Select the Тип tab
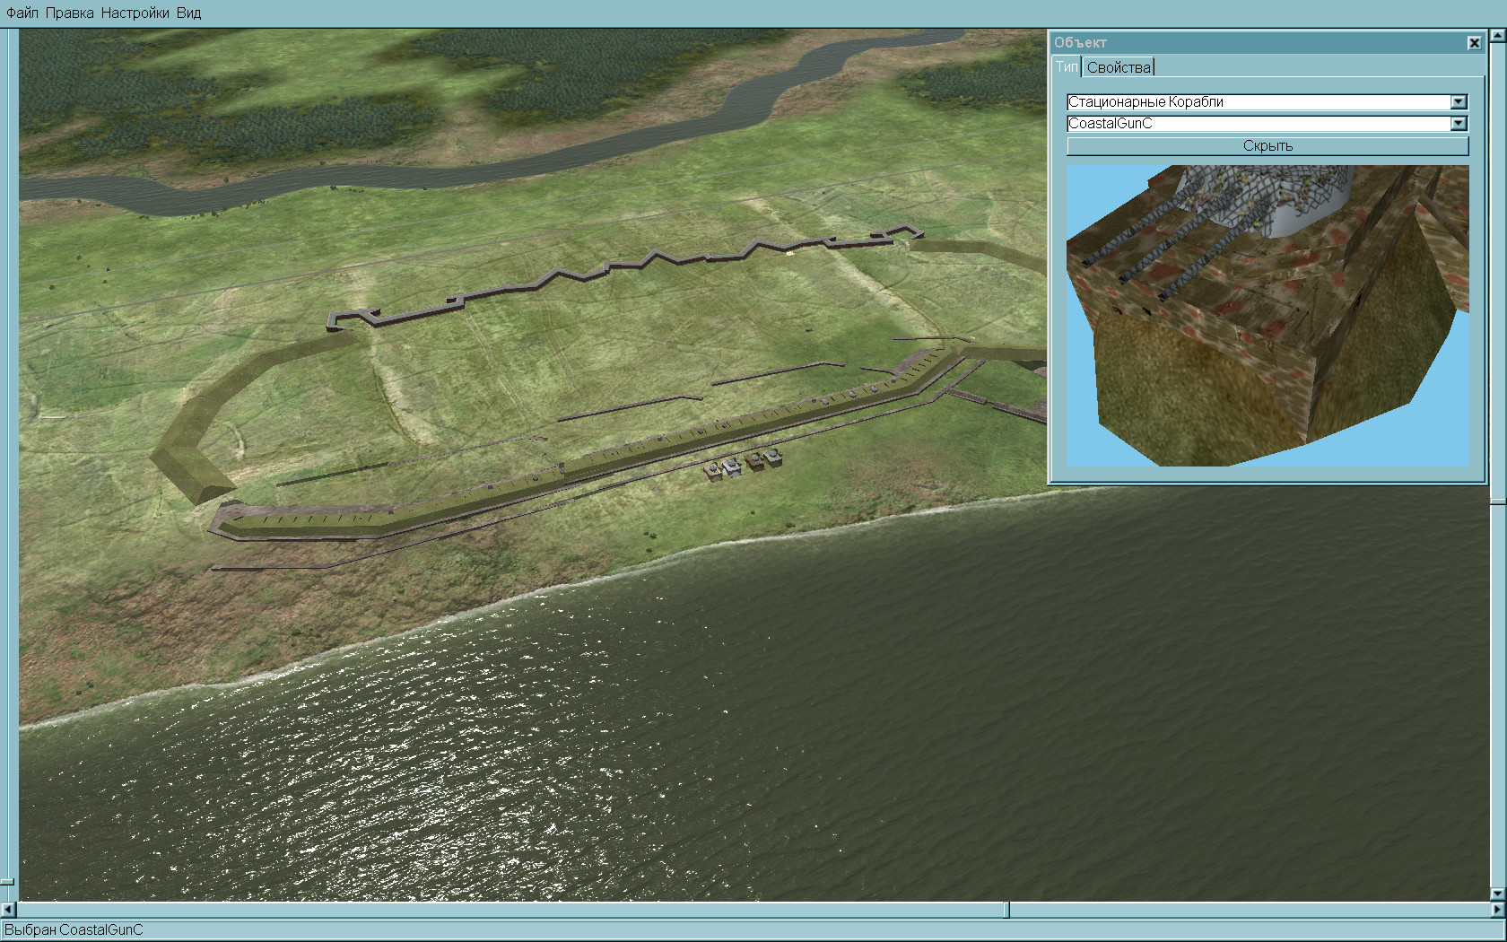This screenshot has height=942, width=1507. click(x=1066, y=67)
